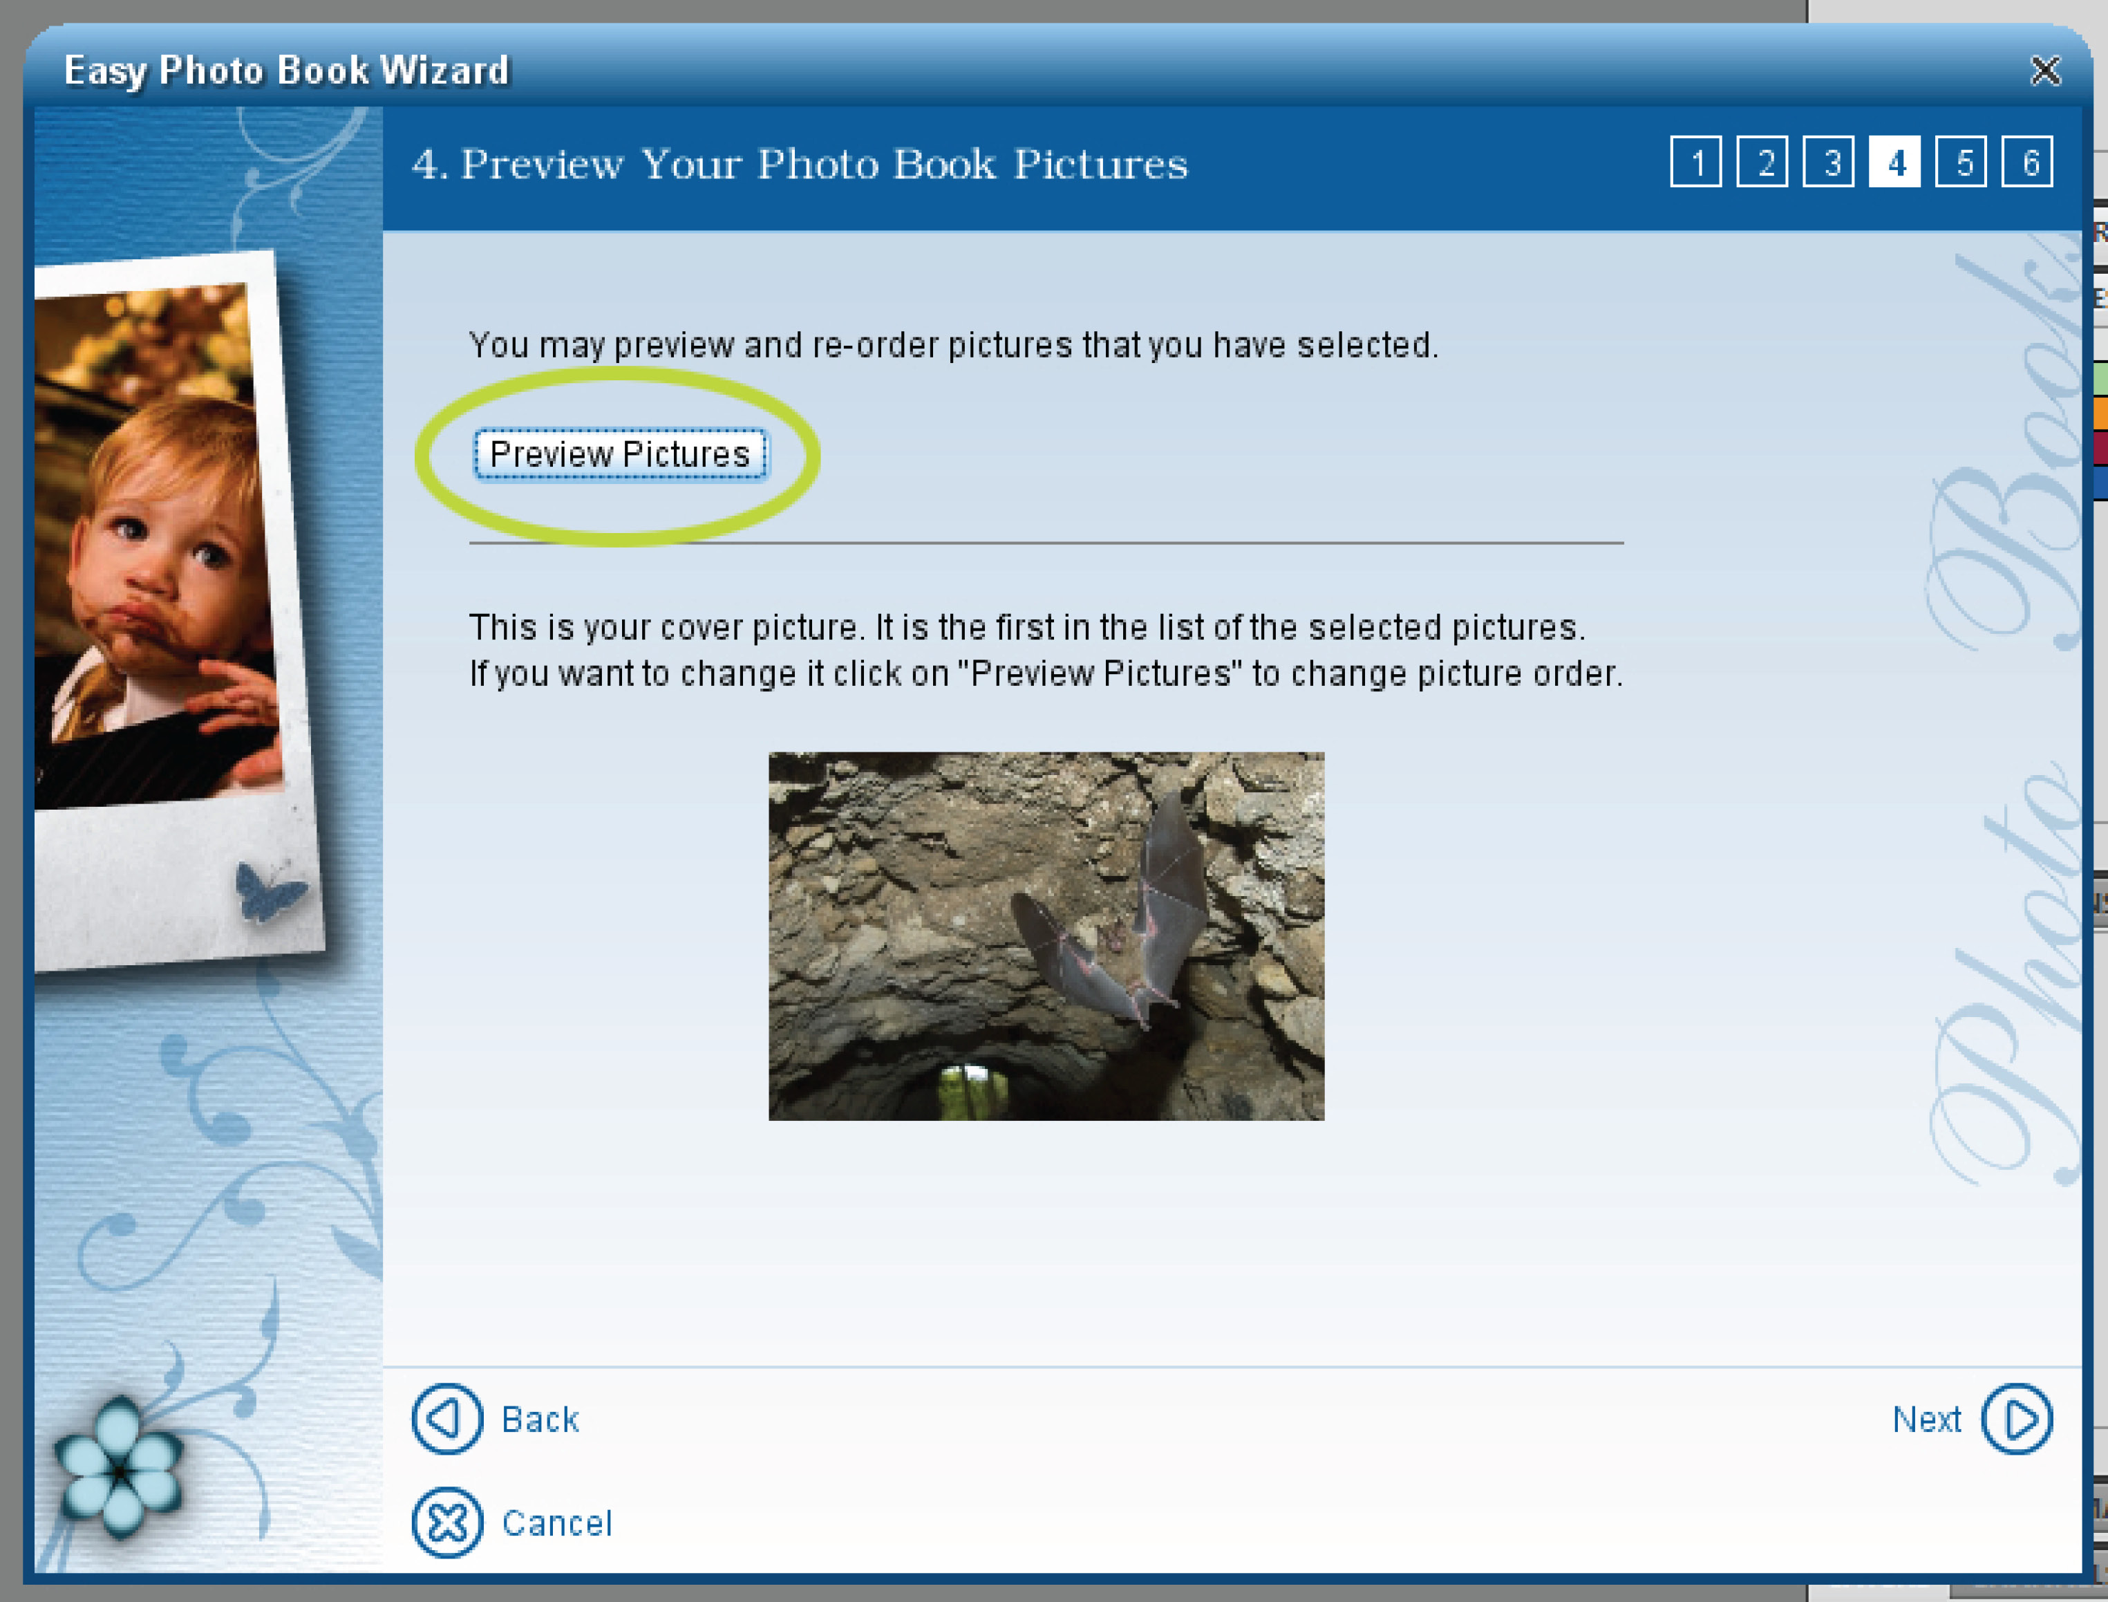Viewport: 2108px width, 1602px height.
Task: Jump to wizard step 1
Action: 1695,162
